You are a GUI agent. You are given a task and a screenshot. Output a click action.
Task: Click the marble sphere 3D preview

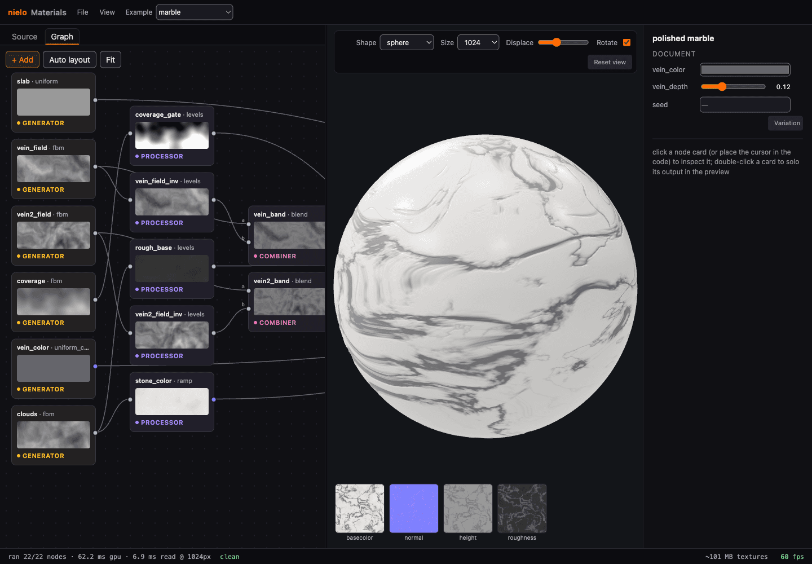coord(485,286)
